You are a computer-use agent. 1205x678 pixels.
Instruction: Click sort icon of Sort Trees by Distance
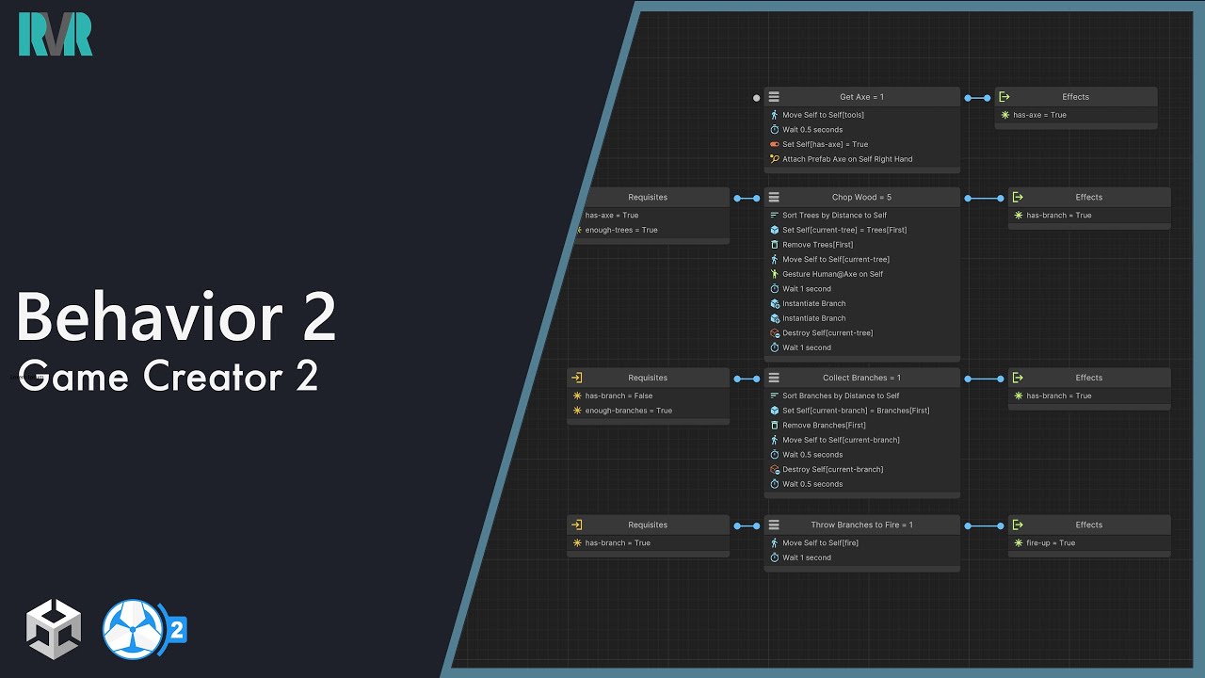tap(775, 216)
